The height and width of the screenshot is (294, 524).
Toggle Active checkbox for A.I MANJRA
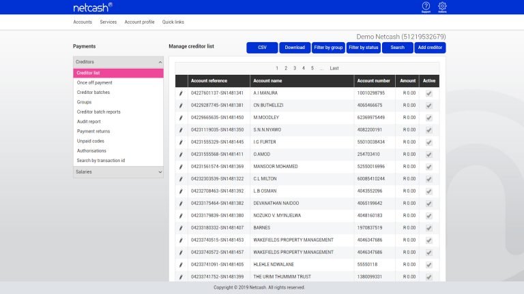tap(428, 93)
